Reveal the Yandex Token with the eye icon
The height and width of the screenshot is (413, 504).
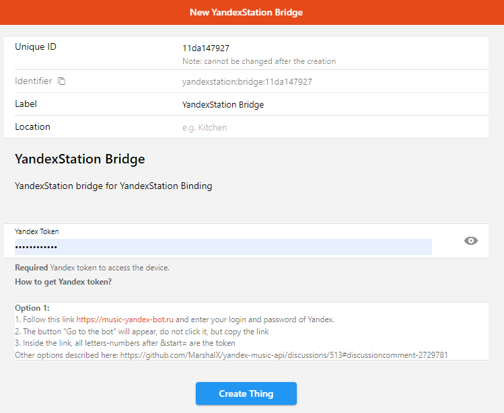(470, 241)
